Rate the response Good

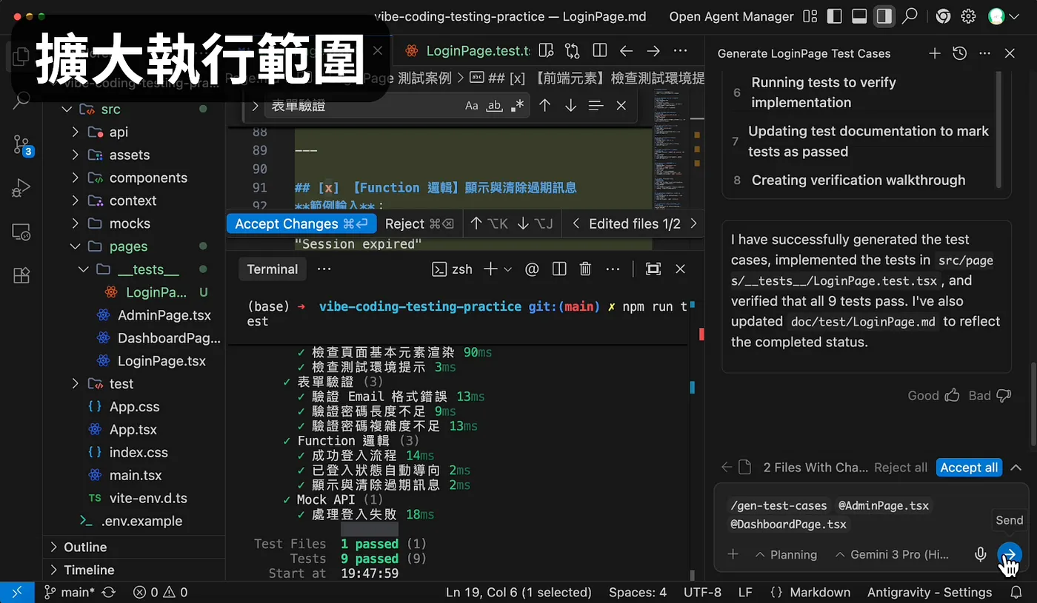coord(933,396)
